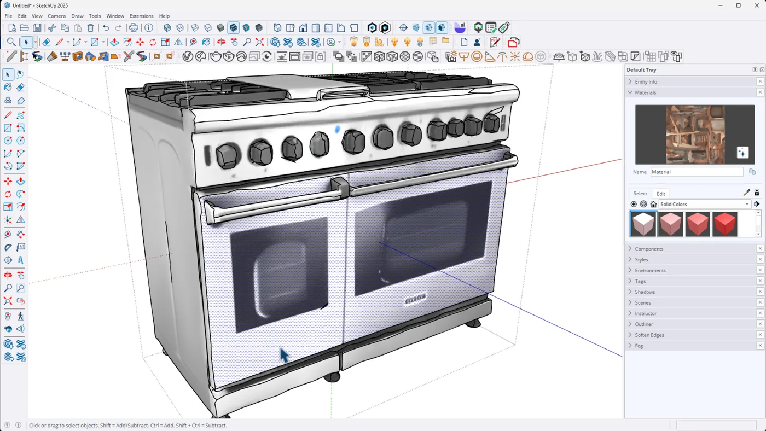Switch to the Edit tab in Materials

tap(661, 194)
